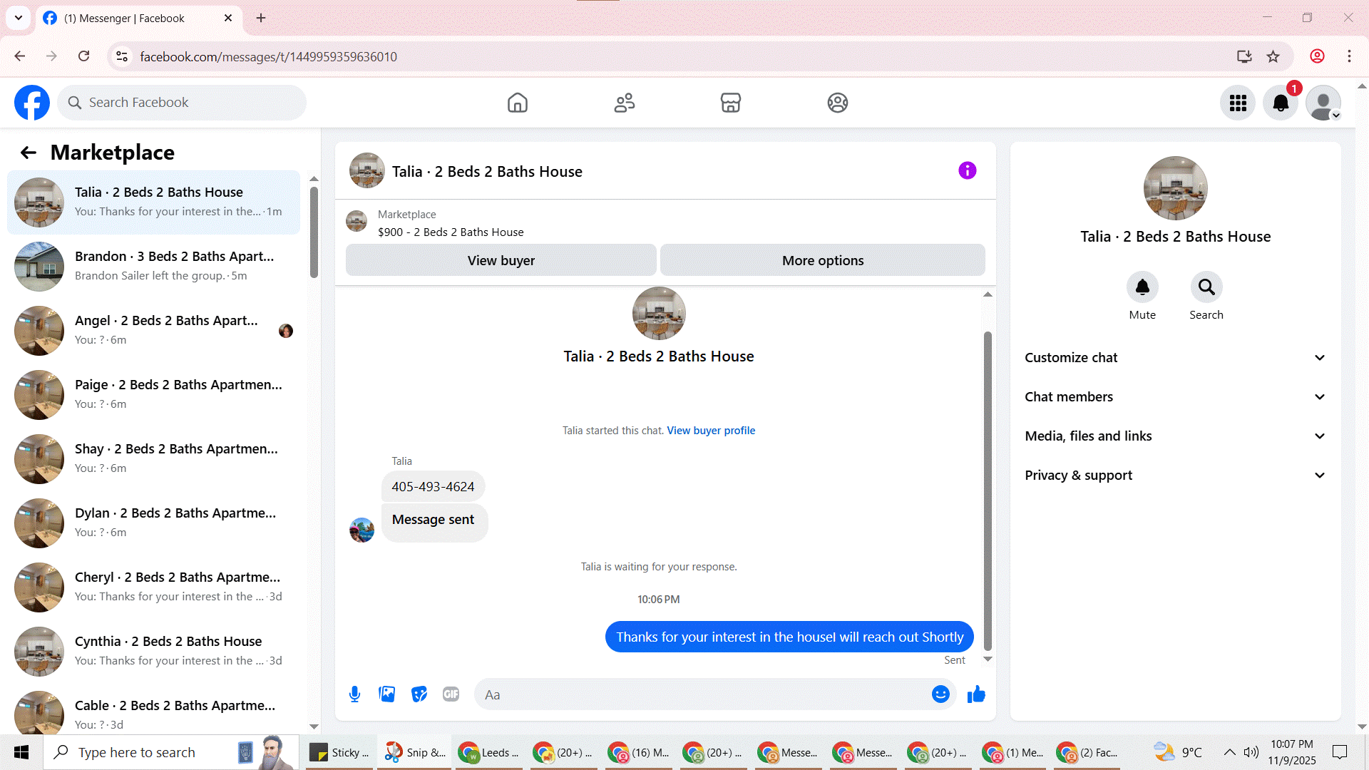Expand the Customize chat section
1369x770 pixels.
[x=1176, y=358]
